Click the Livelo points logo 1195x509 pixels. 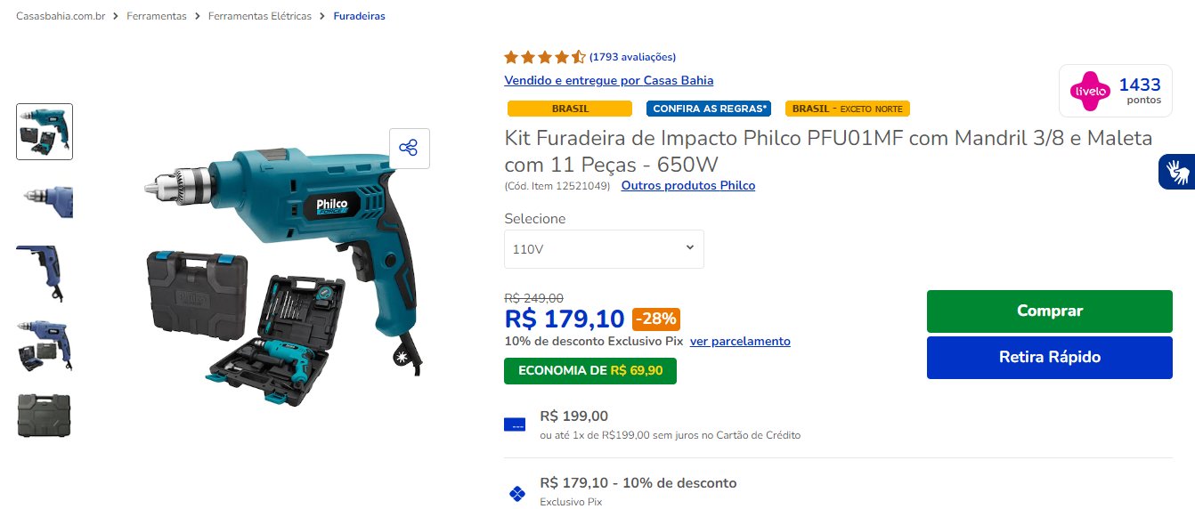pos(1090,91)
